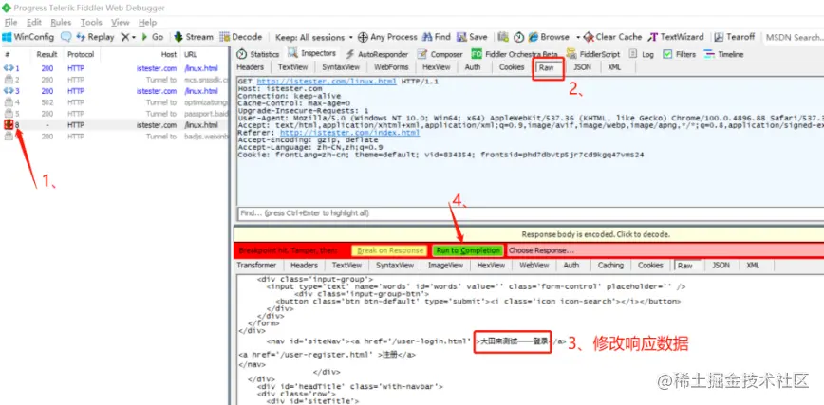Screen dimensions: 824x405
Task: Click Clear Cache in the toolbar
Action: [x=612, y=37]
